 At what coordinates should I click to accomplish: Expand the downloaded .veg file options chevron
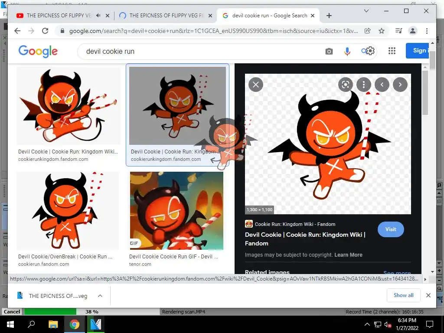pyautogui.click(x=100, y=296)
